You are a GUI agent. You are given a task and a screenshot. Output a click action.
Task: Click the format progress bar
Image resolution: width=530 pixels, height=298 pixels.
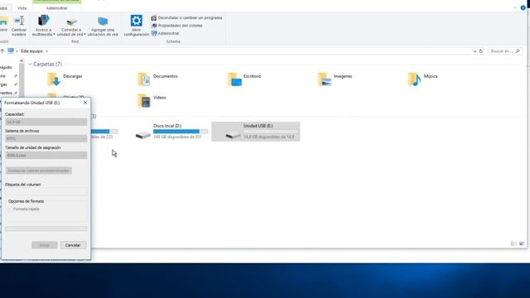(x=46, y=228)
